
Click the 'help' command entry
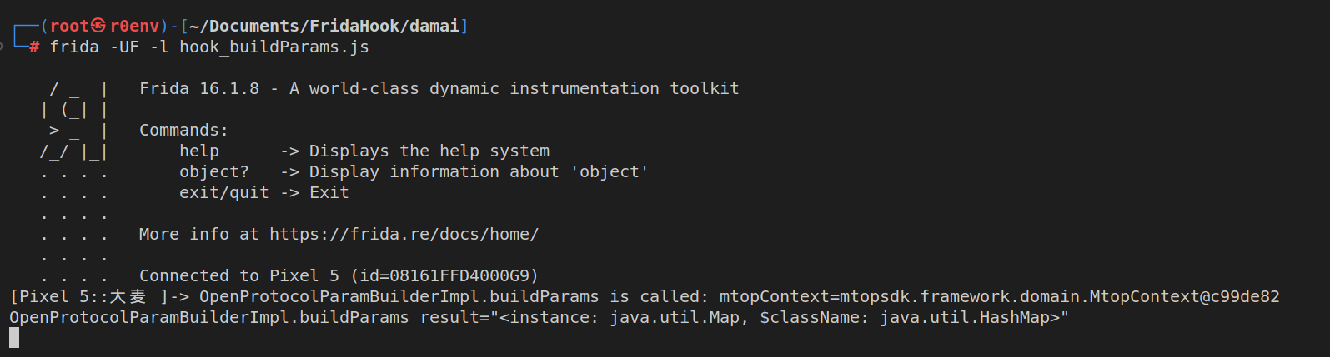coord(199,151)
